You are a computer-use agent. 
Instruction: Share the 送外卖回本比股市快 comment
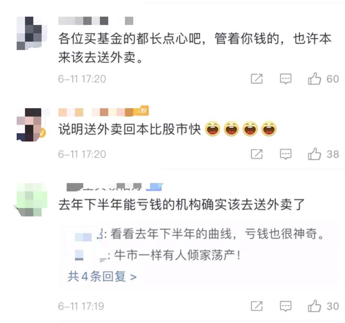click(257, 154)
